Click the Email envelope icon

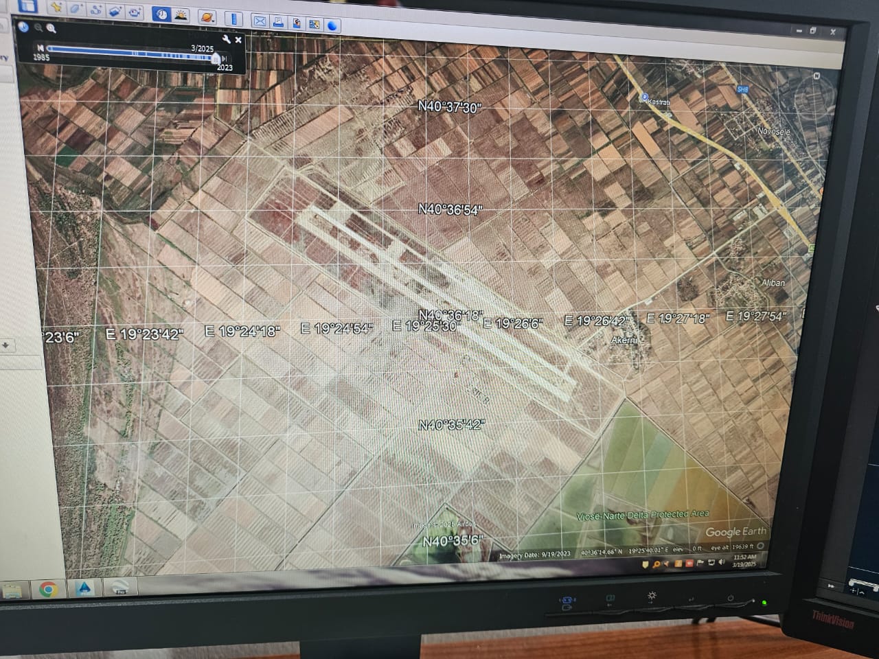[260, 21]
